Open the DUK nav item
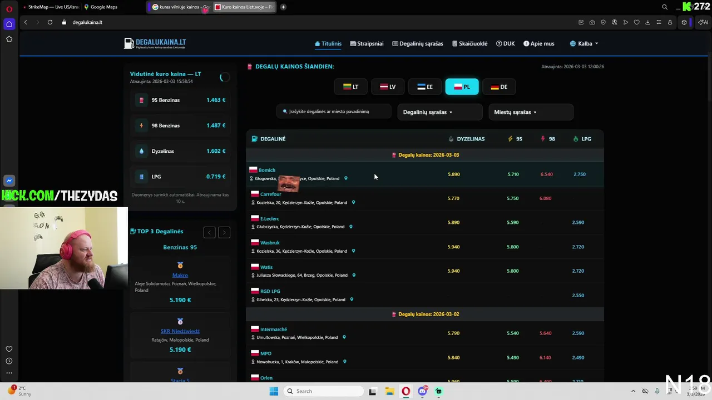The width and height of the screenshot is (712, 400). pyautogui.click(x=506, y=43)
